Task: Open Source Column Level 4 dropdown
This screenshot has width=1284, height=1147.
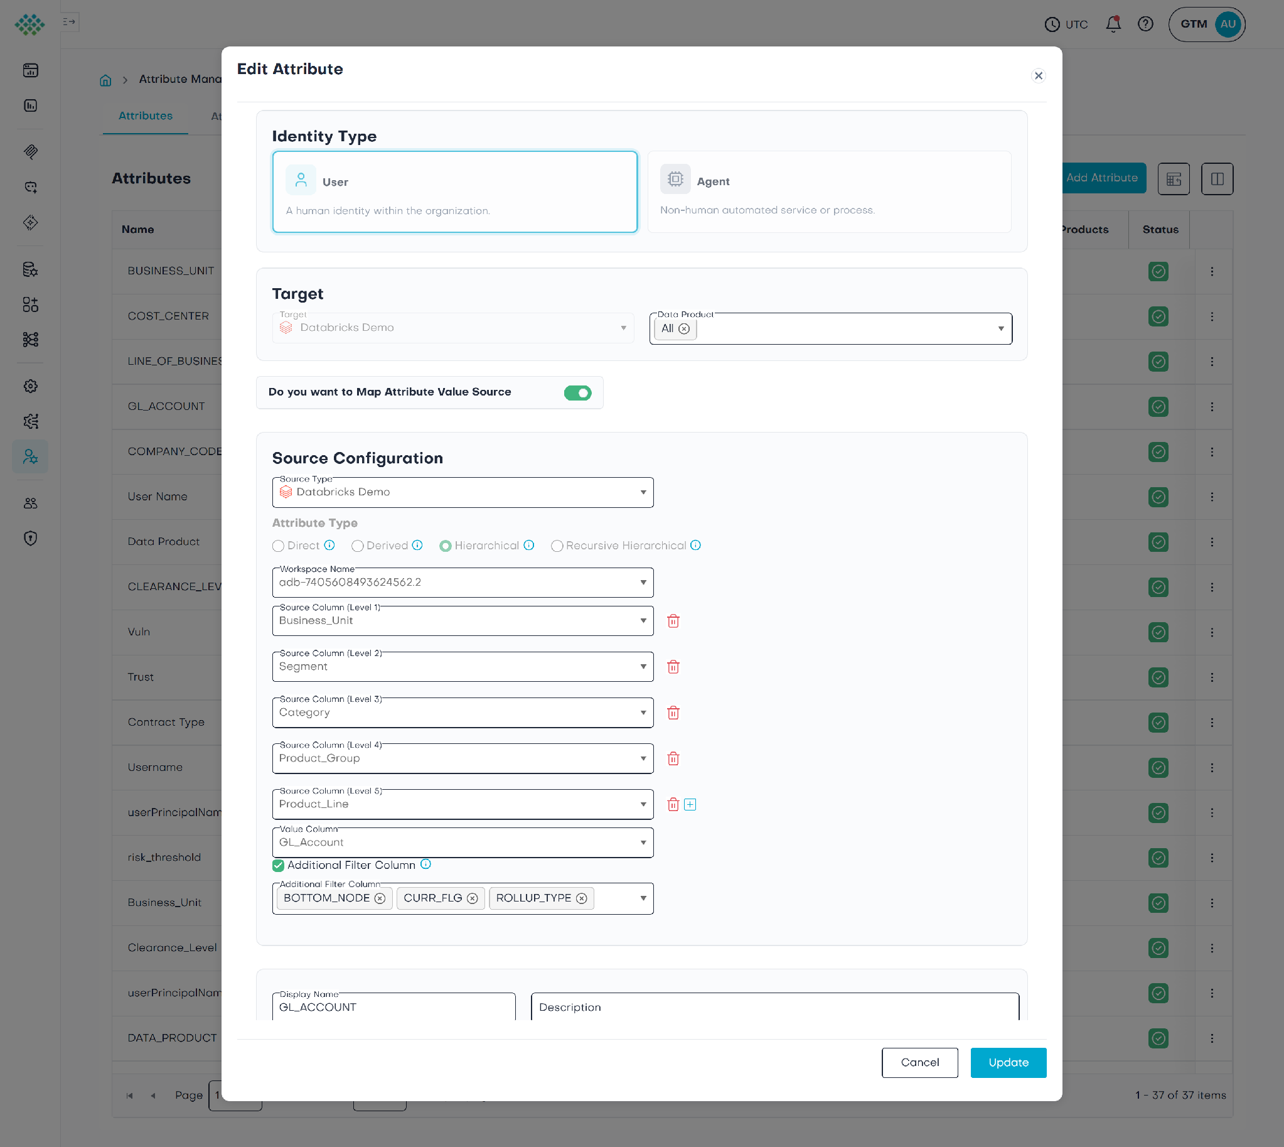Action: [x=463, y=758]
